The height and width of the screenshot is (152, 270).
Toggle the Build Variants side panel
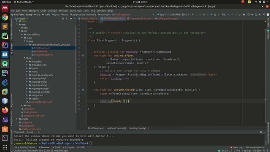[11, 118]
